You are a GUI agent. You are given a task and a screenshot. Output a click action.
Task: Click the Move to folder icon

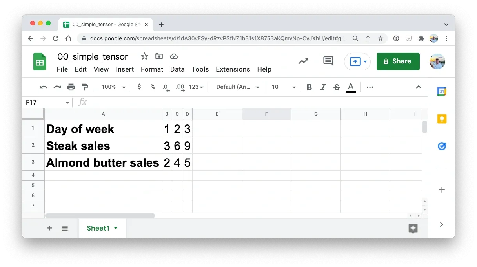(x=159, y=56)
